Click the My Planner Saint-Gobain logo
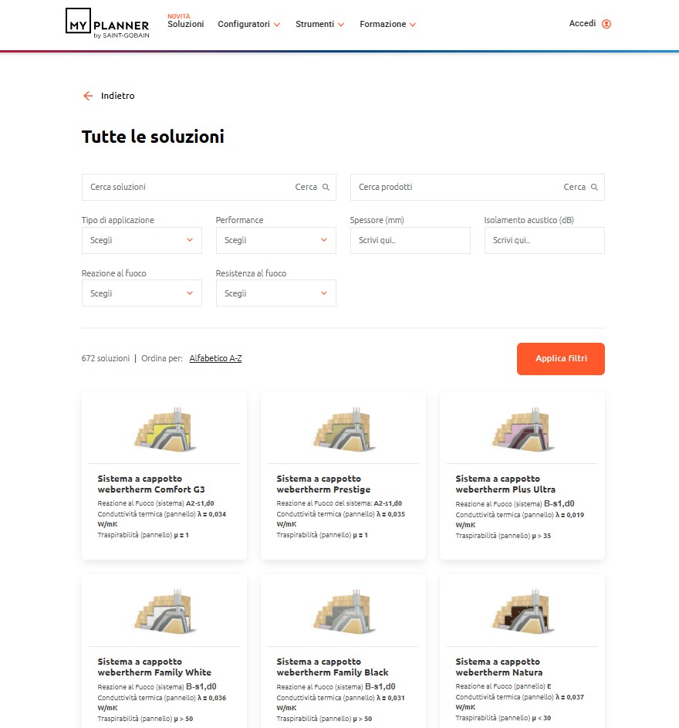 [107, 24]
